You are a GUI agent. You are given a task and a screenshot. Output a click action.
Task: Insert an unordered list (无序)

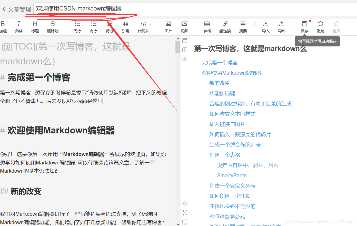pyautogui.click(x=77, y=27)
